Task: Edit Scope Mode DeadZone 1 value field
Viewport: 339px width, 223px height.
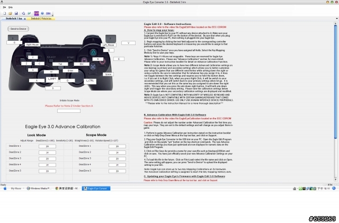Action: coord(117,146)
